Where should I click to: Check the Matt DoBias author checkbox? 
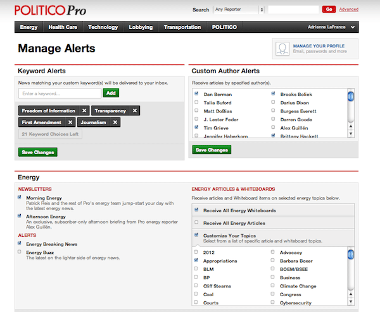(196, 111)
